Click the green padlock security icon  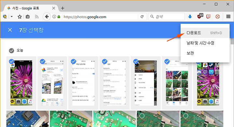pyautogui.click(x=59, y=17)
